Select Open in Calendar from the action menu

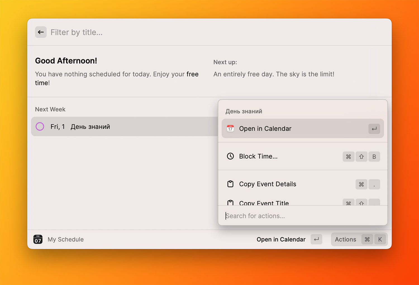265,129
